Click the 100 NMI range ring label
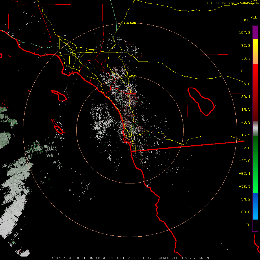This screenshot has height=260, width=260. point(130,23)
